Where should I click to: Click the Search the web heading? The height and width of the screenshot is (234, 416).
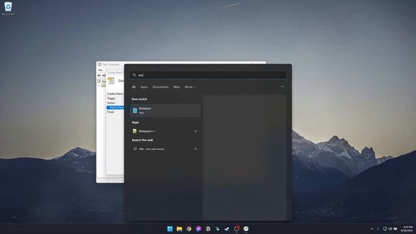pos(142,140)
